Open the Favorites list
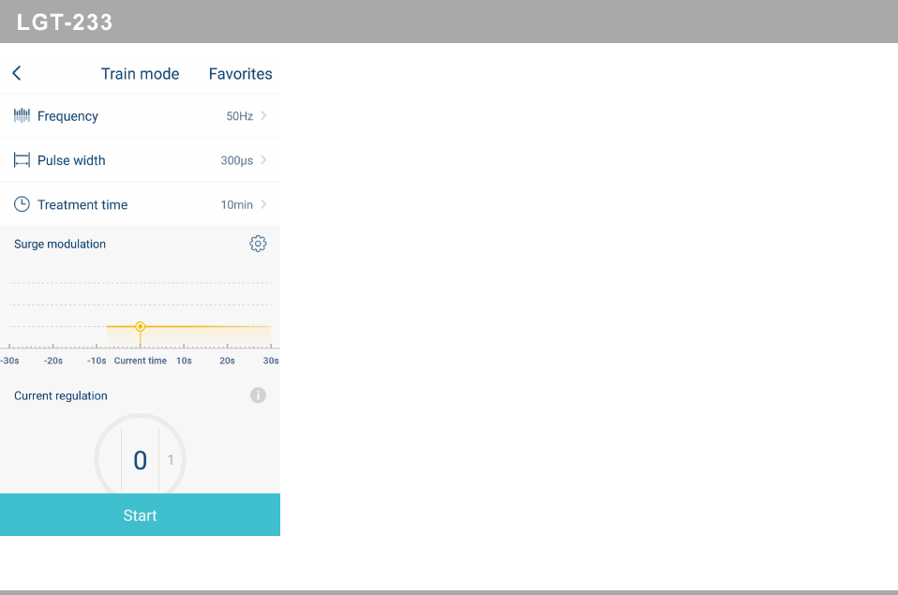 coord(240,74)
